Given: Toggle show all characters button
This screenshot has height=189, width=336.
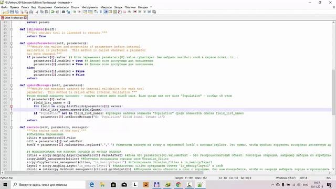Looking at the screenshot, I should click(101, 12).
